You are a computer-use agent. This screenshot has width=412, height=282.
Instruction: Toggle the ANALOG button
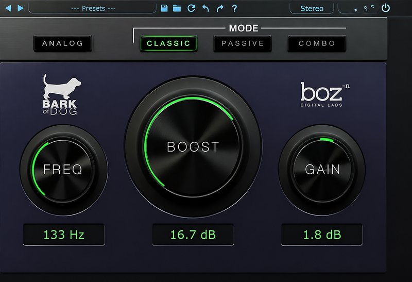pos(62,43)
